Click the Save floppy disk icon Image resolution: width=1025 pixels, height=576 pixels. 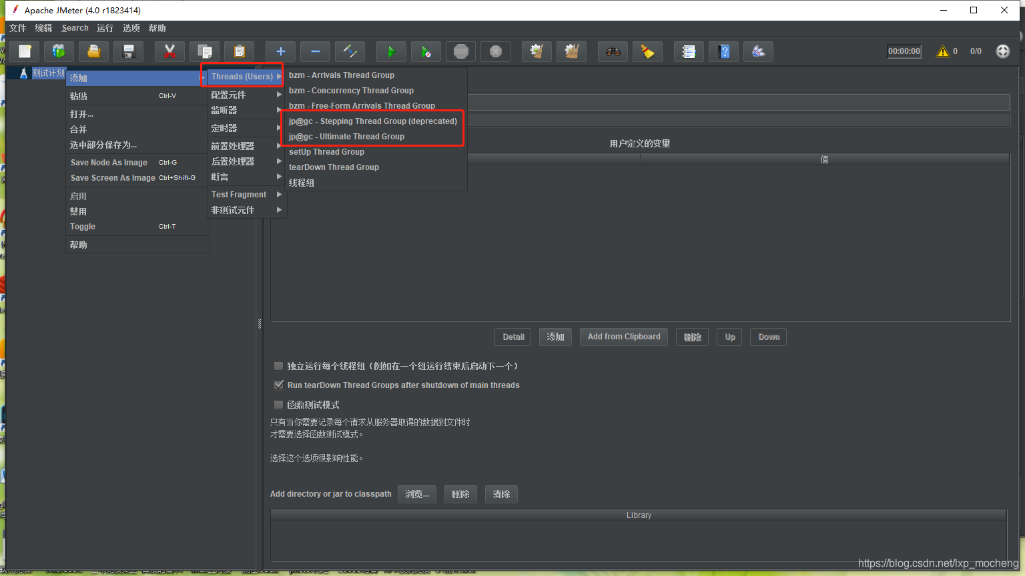(129, 51)
